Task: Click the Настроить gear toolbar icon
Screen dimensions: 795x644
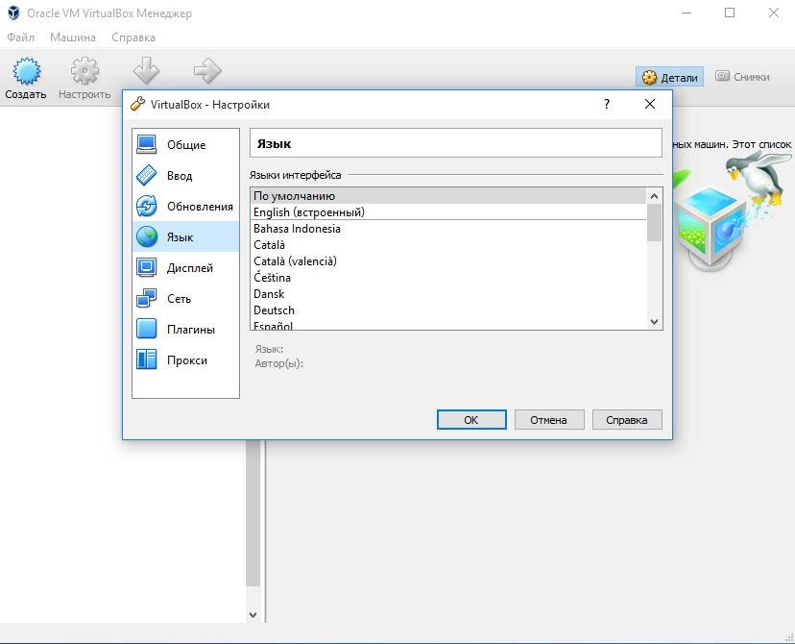Action: tap(84, 71)
